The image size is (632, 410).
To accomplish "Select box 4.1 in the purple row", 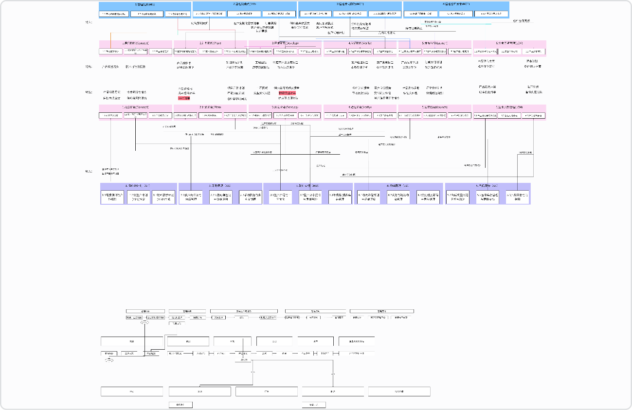I will tap(369, 196).
